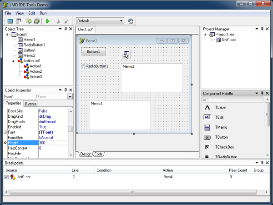Viewport: 273px width, 205px height.
Task: Choose the TMemo component icon
Action: click(207, 127)
